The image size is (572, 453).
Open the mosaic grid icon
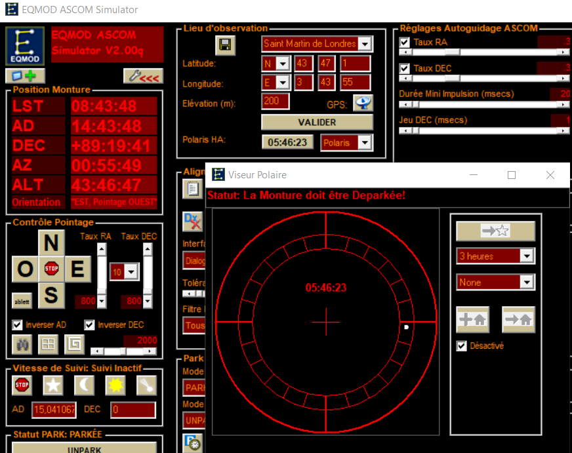tap(48, 344)
